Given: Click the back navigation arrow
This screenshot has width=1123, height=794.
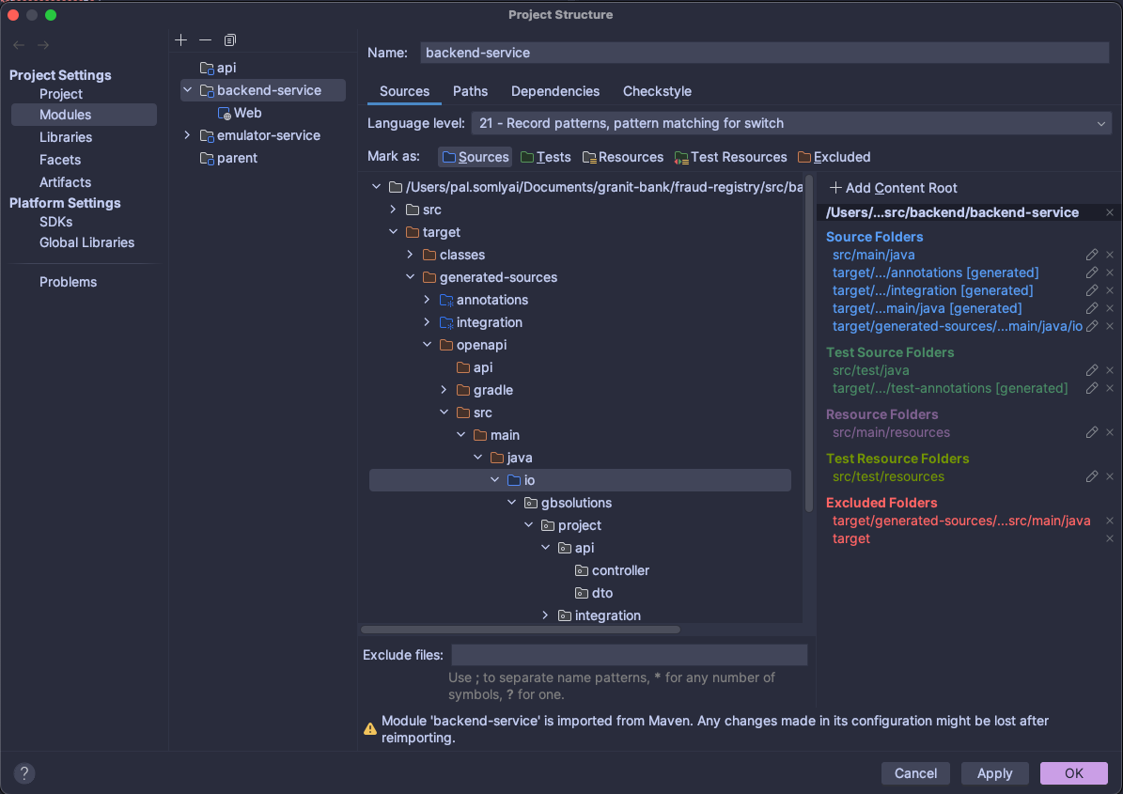Looking at the screenshot, I should pos(19,45).
